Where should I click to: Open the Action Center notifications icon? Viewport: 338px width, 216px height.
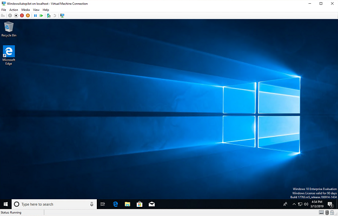(x=329, y=204)
